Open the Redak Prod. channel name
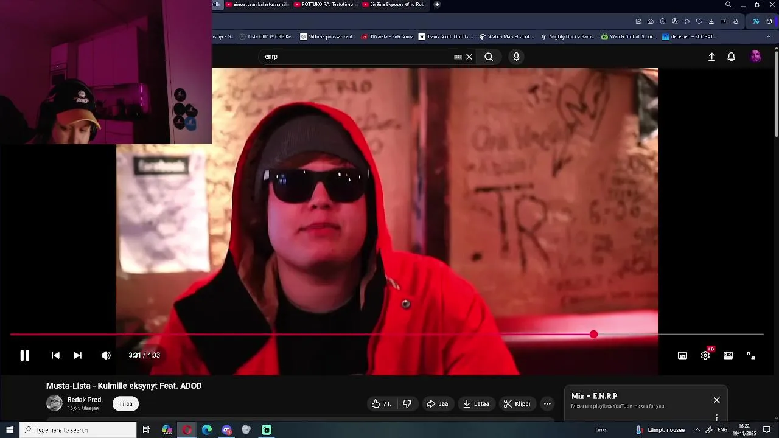The height and width of the screenshot is (438, 779). point(85,400)
